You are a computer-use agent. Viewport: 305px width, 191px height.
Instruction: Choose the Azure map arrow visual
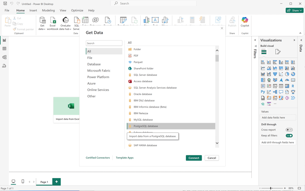[281, 80]
